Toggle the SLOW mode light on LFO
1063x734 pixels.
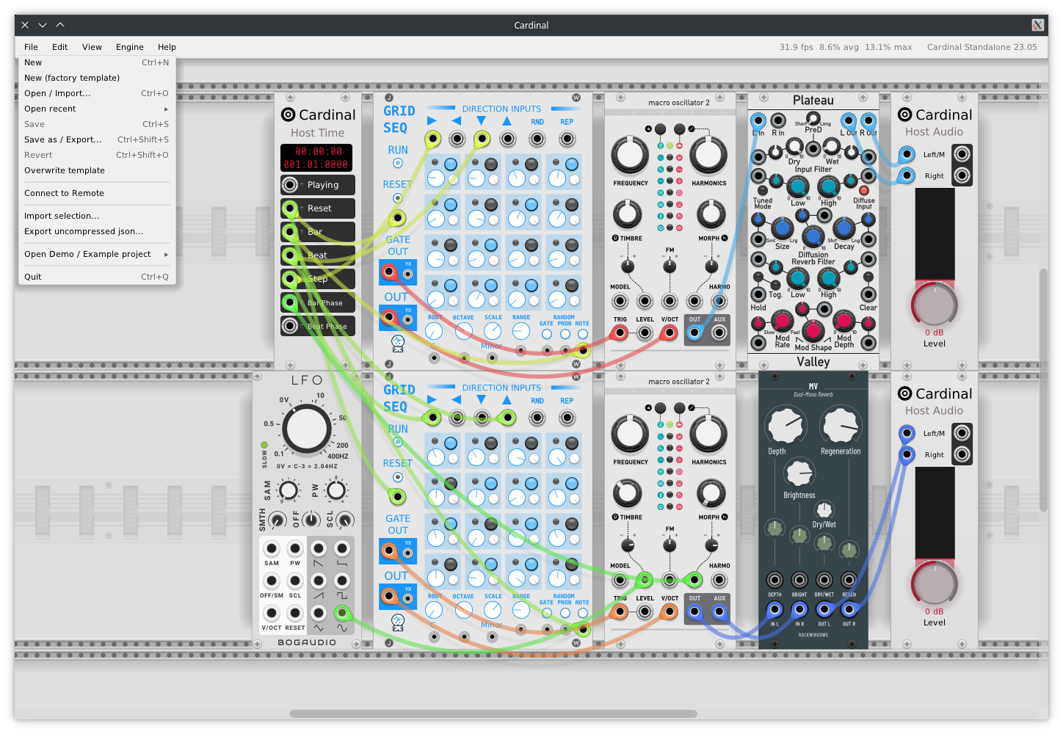pyautogui.click(x=264, y=445)
